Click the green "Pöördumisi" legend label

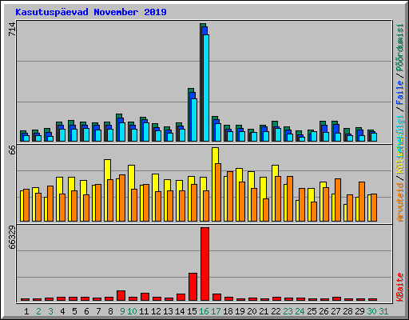pyautogui.click(x=399, y=47)
